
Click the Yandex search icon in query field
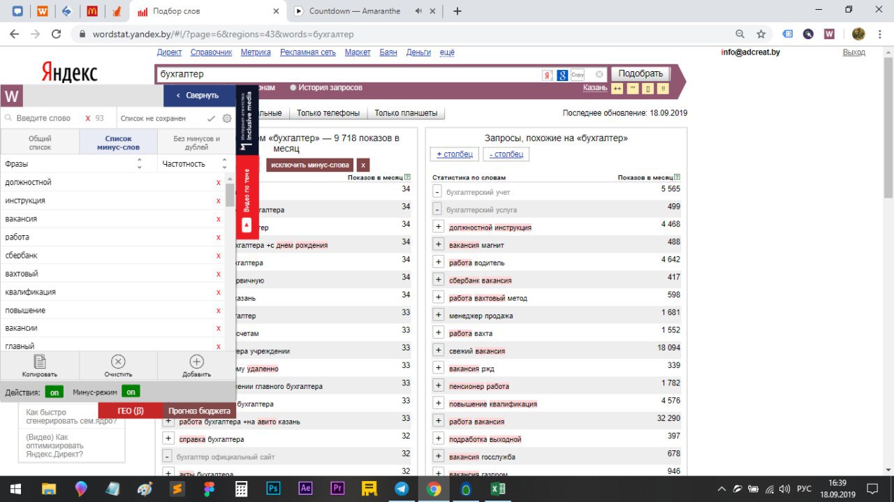pyautogui.click(x=548, y=75)
